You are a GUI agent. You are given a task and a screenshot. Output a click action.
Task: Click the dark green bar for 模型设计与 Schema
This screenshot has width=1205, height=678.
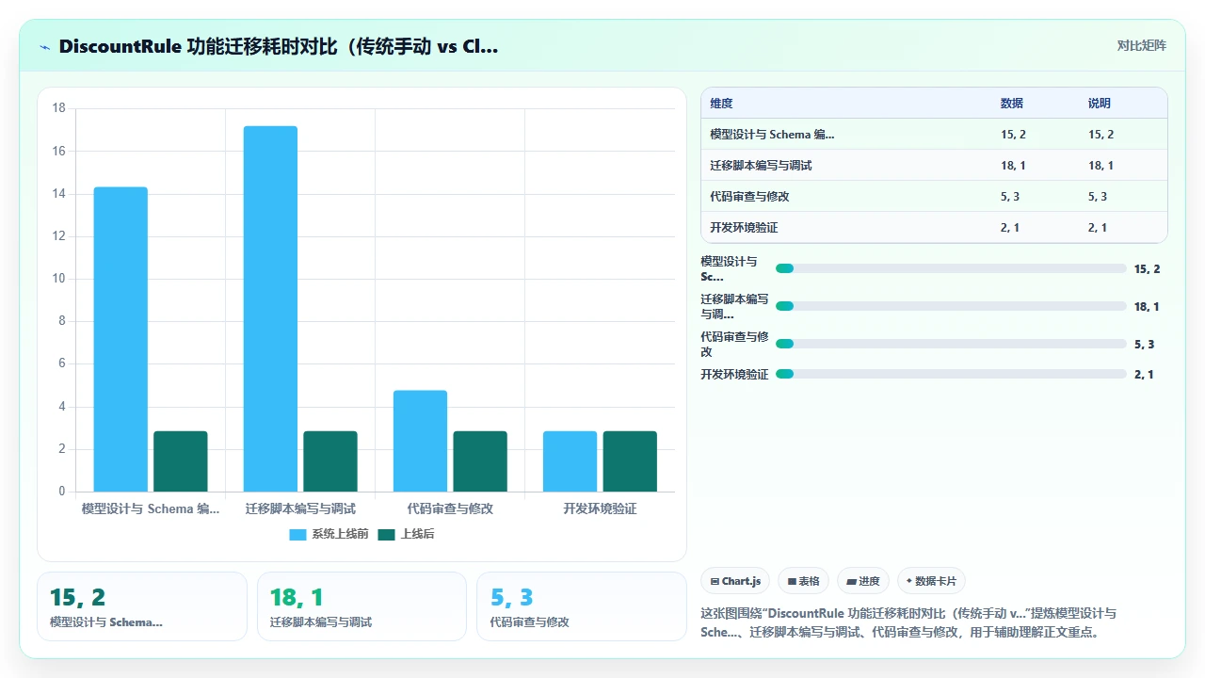coord(181,461)
